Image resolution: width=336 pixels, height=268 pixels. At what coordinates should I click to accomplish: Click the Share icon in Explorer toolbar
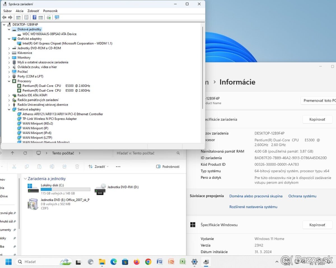[64, 166]
